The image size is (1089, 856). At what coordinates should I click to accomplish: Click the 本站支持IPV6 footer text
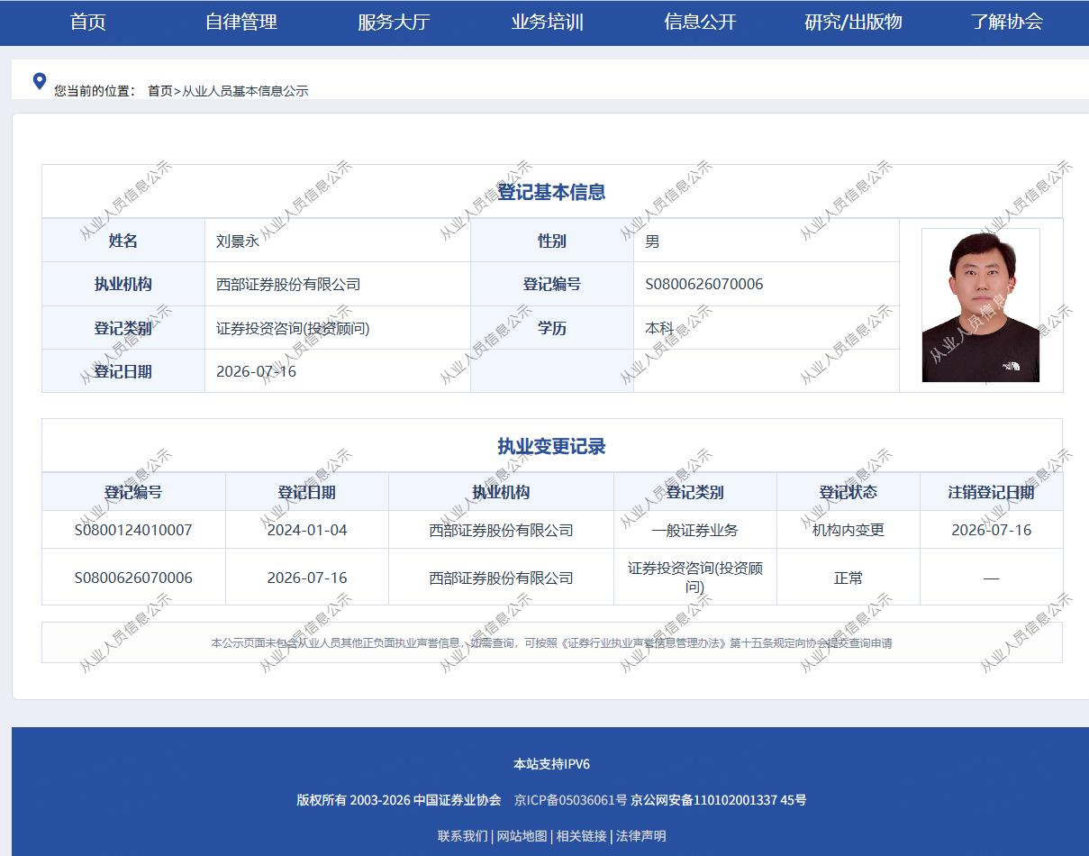[x=551, y=764]
